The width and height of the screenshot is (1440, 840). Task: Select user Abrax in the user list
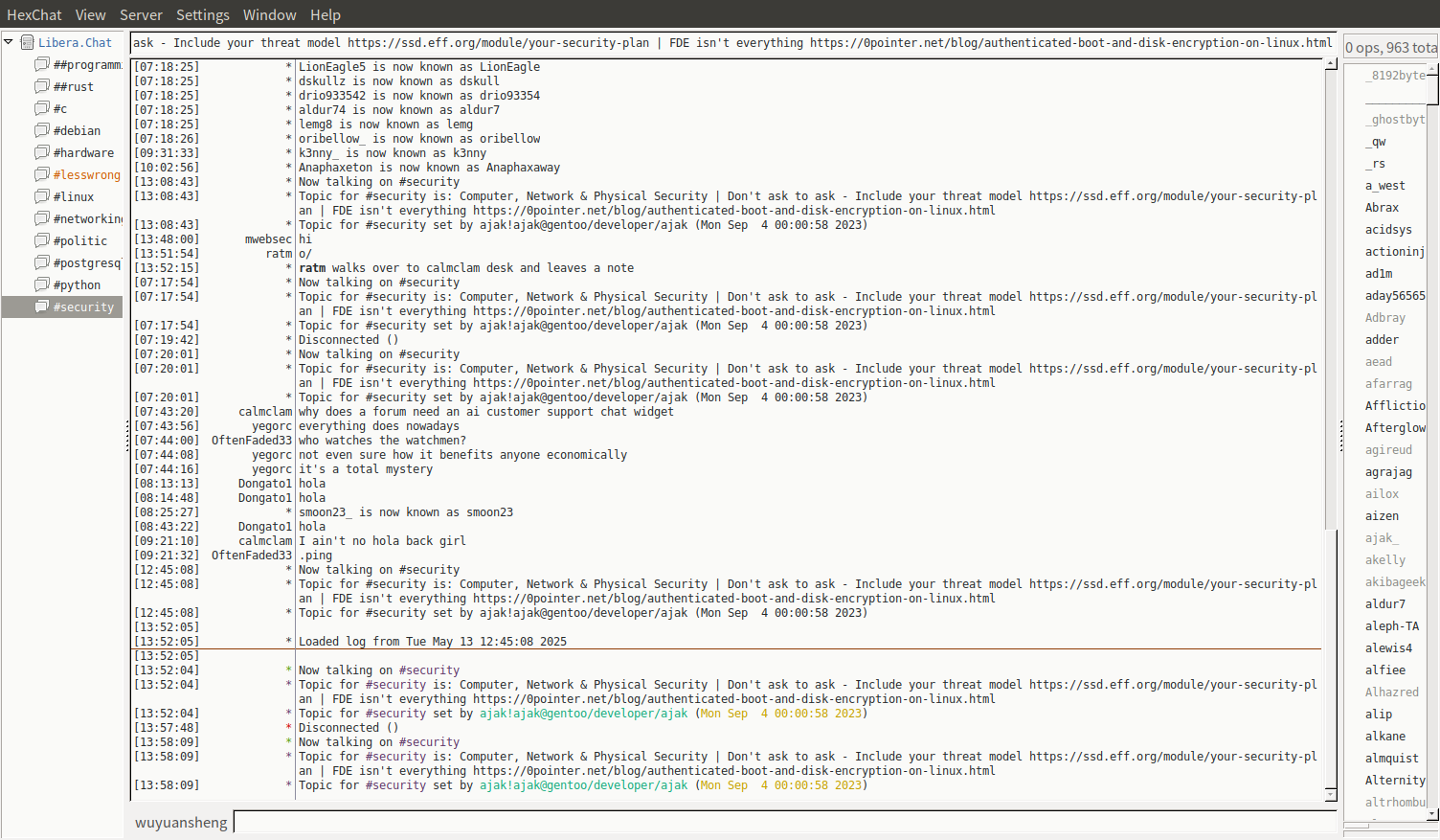(1382, 208)
